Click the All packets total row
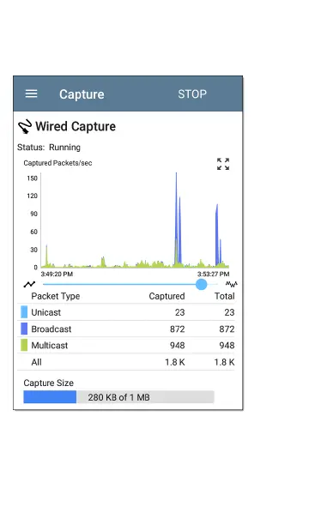The image size is (309, 525). [x=126, y=362]
